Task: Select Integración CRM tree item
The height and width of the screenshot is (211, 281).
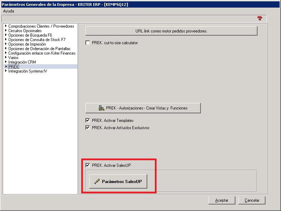Action: (22, 62)
